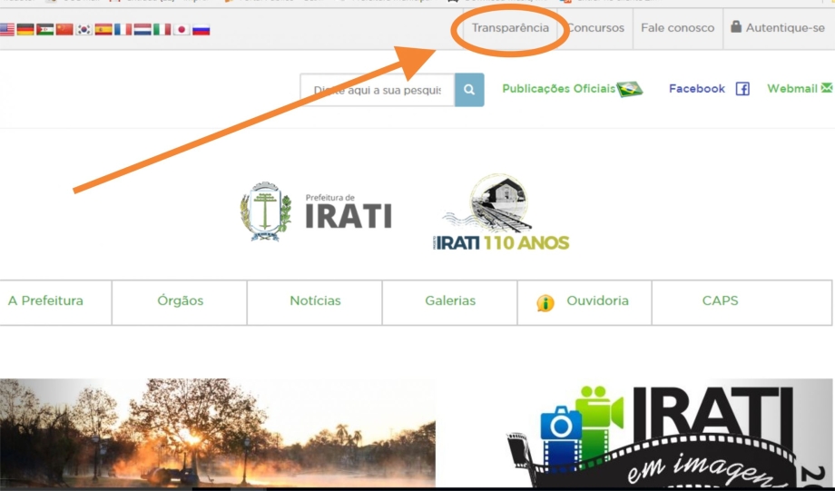Click the Prefeitura de Irati coat of arms
The height and width of the screenshot is (491, 835).
[265, 211]
